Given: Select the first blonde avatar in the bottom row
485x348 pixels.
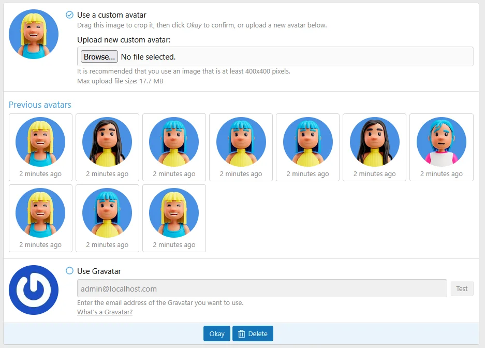Looking at the screenshot, I should point(40,219).
